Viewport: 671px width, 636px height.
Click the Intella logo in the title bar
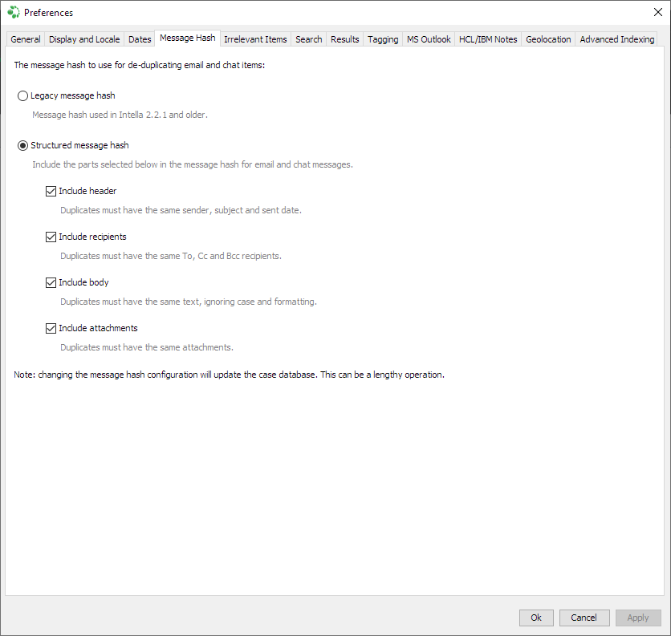pos(13,12)
